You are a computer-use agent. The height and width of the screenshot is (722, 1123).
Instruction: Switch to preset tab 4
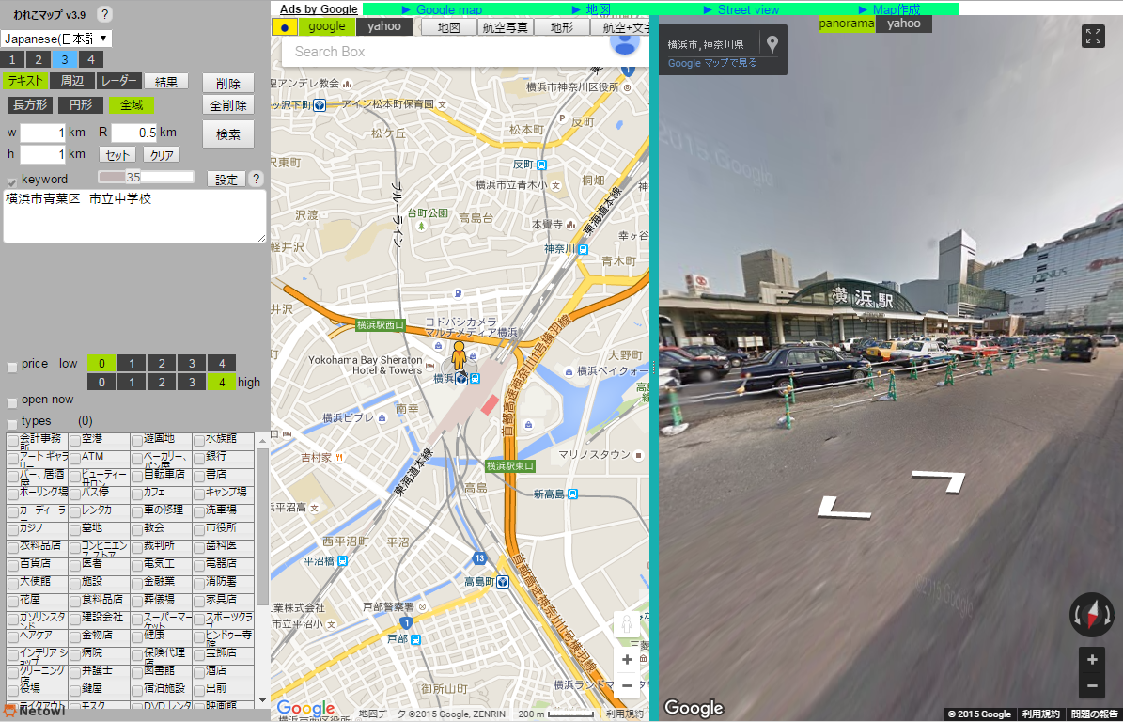coord(90,59)
